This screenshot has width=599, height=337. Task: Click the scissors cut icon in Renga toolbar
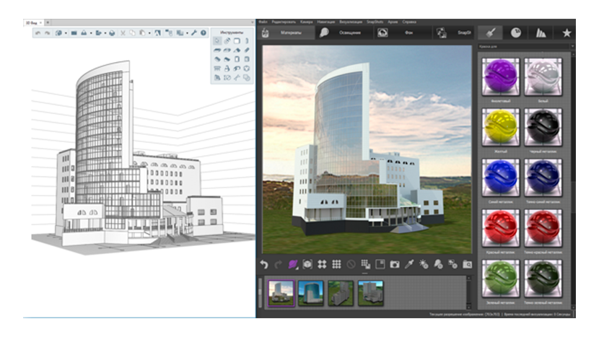(x=123, y=33)
